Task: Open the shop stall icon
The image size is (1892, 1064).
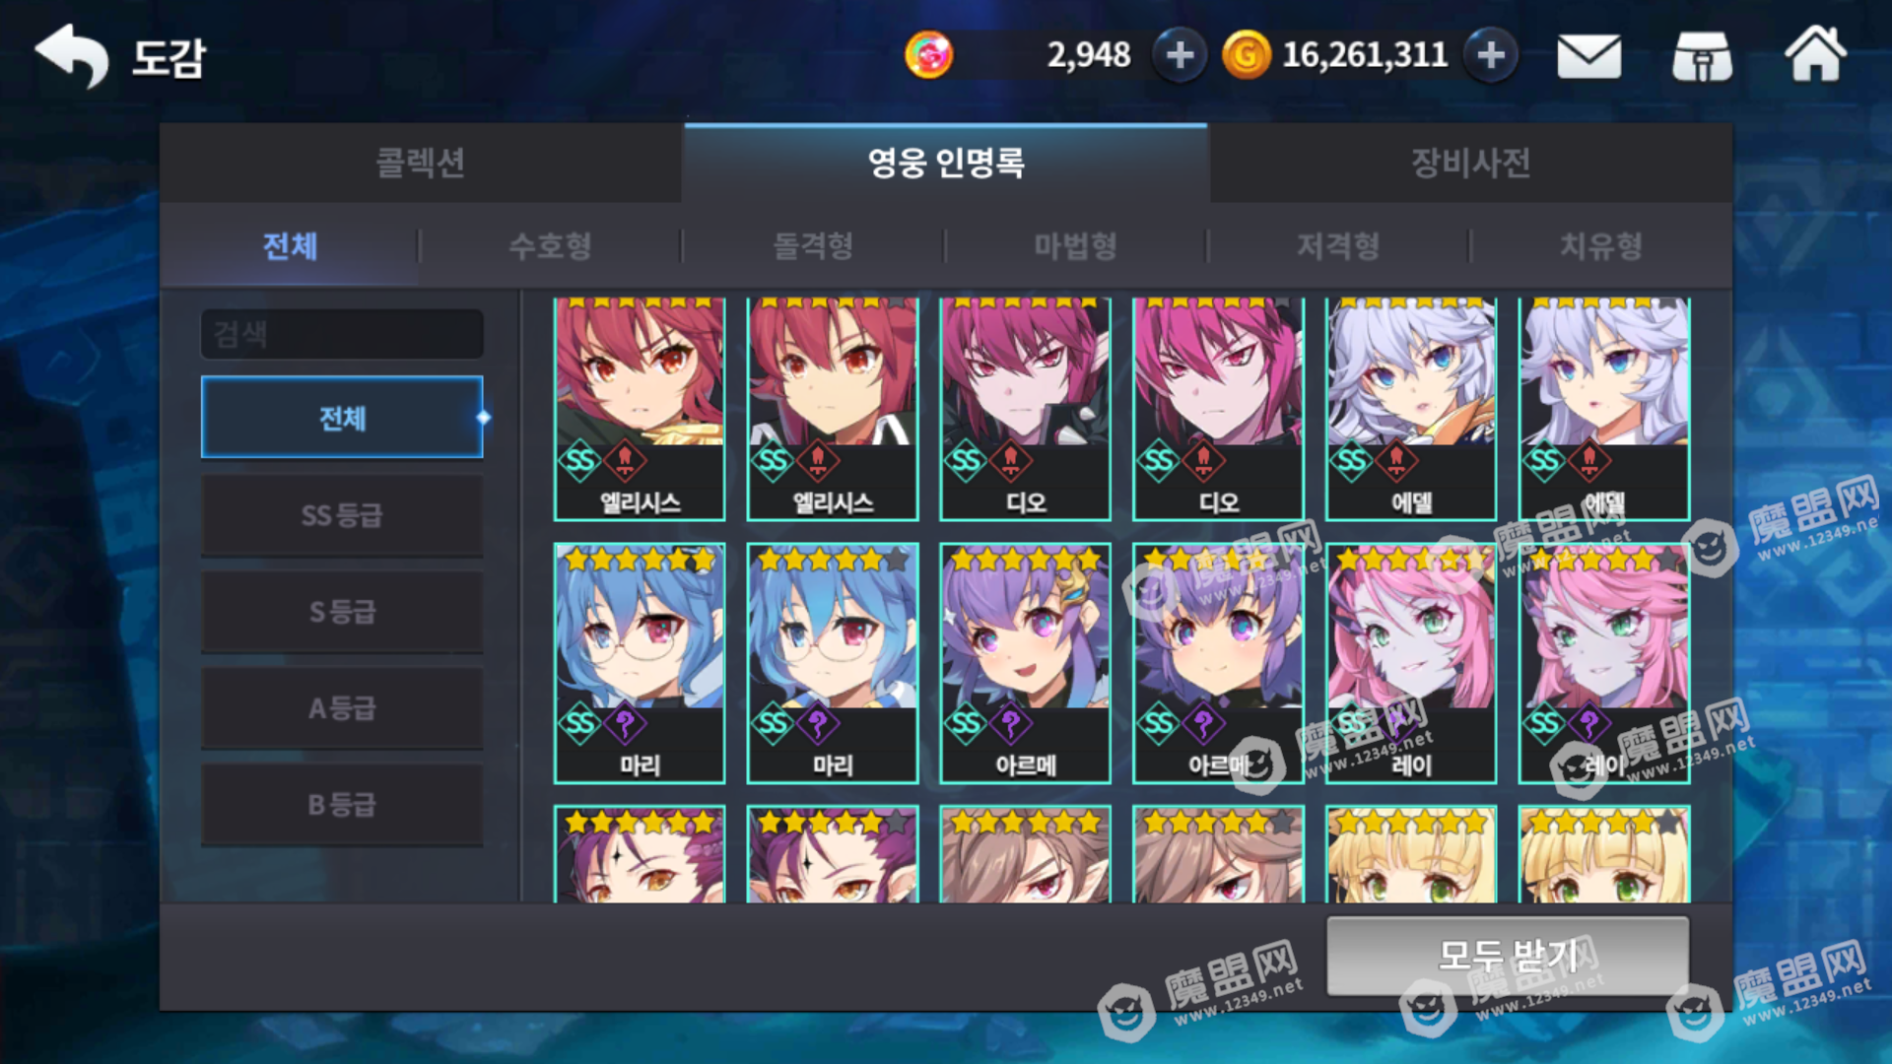Action: click(x=1702, y=56)
